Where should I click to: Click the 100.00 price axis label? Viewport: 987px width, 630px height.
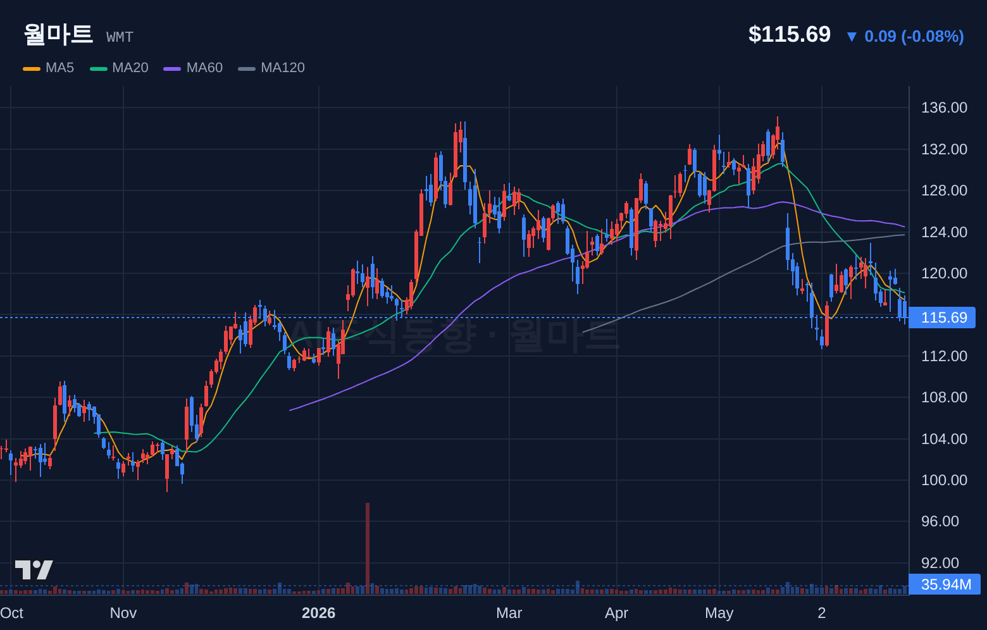click(944, 480)
